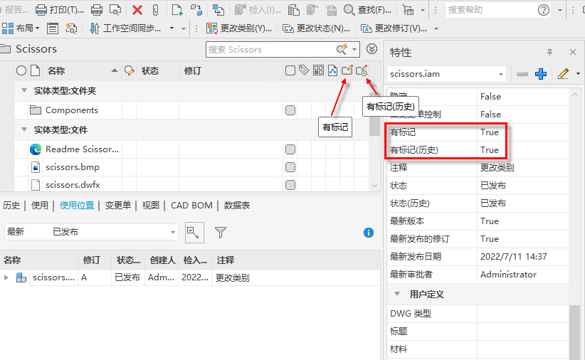Screen dimensions: 585x360
Task: Click the pencil edit properties icon
Action: click(x=563, y=74)
